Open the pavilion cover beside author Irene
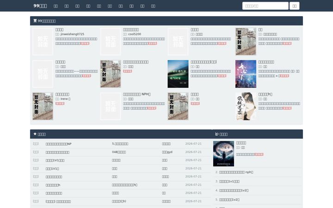 pos(43,106)
